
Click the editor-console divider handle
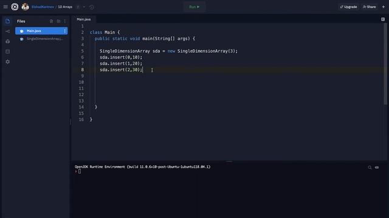pos(229,162)
